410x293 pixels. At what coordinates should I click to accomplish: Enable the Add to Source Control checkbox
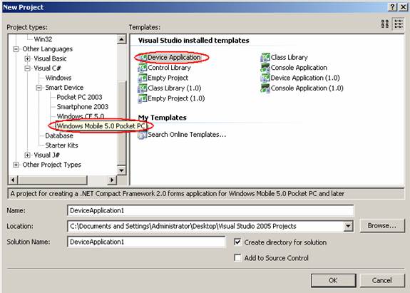tap(237, 258)
